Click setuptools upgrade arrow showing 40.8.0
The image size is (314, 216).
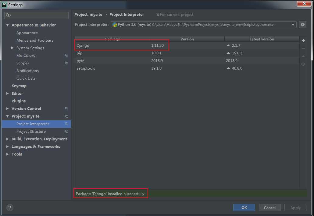point(228,68)
